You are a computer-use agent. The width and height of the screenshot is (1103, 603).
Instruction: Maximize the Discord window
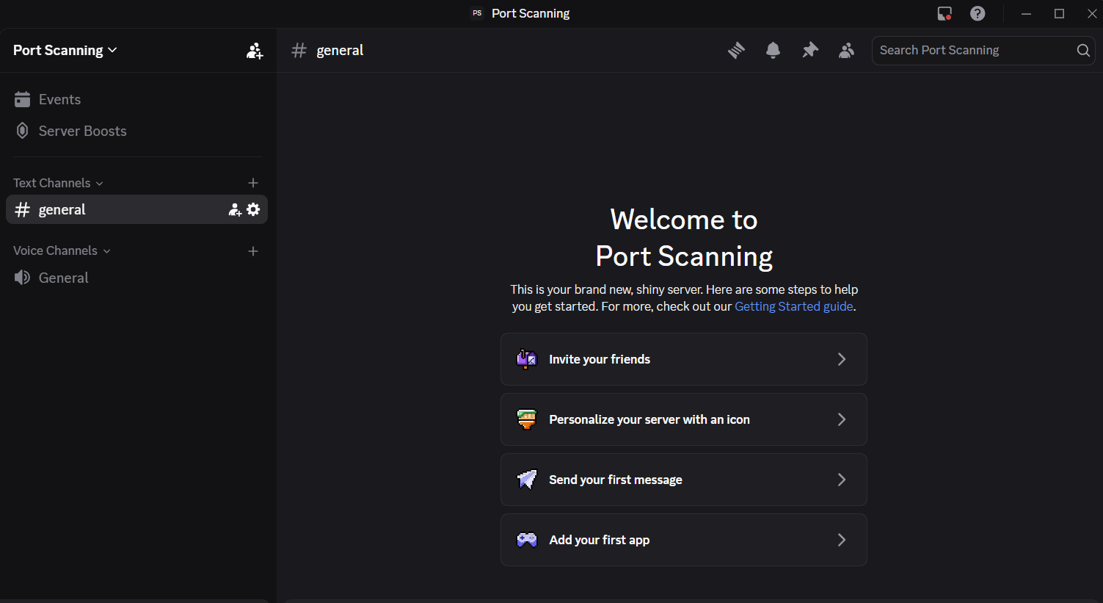click(1059, 13)
